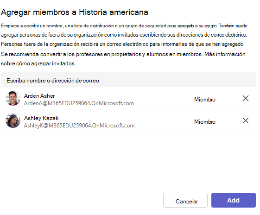260x215 pixels.
Task: Remove Arden Asher with the X icon
Action: 246,98
